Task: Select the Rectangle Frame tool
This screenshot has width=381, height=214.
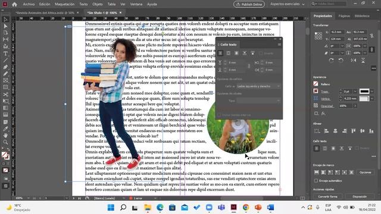Action: [5, 81]
